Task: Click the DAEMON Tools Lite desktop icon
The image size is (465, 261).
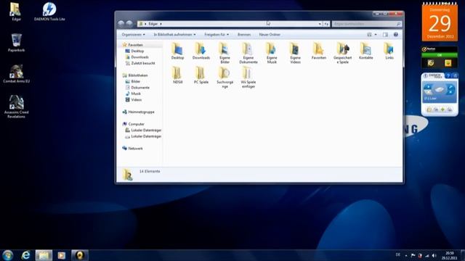Action: [49, 12]
